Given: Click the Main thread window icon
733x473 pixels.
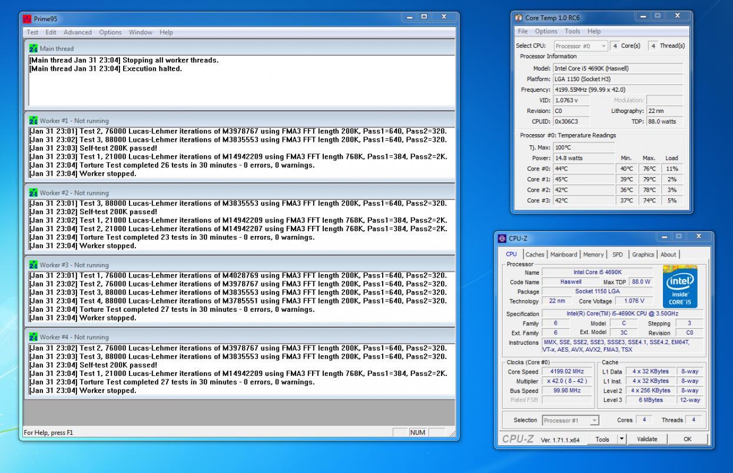Looking at the screenshot, I should (33, 48).
